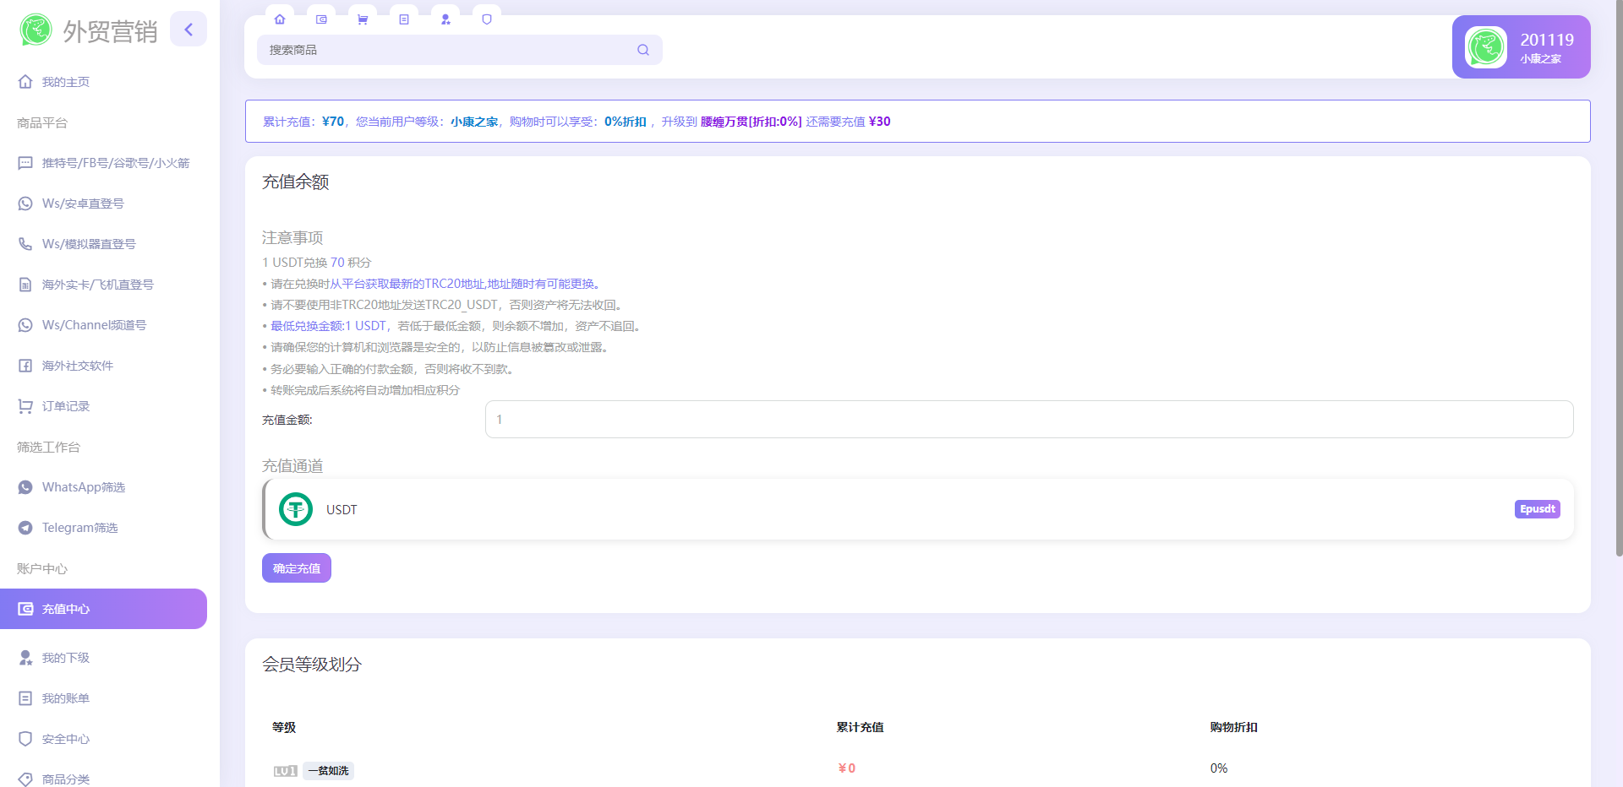Open 订单记录 from the sidebar
1623x787 pixels.
tap(65, 405)
